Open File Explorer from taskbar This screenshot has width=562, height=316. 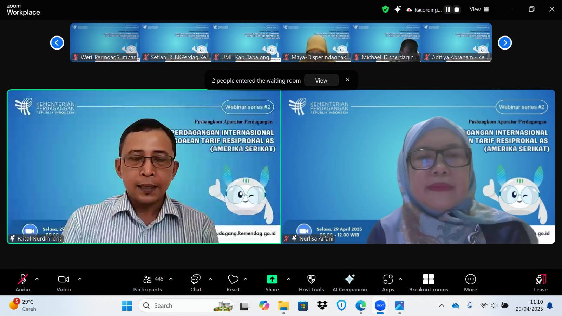[283, 306]
